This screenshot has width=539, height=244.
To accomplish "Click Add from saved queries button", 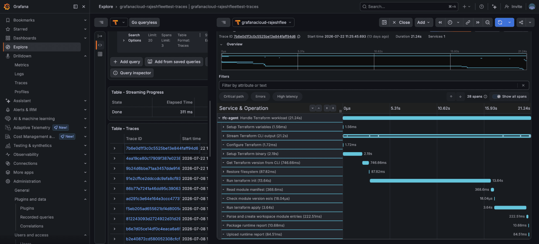I will click(174, 62).
